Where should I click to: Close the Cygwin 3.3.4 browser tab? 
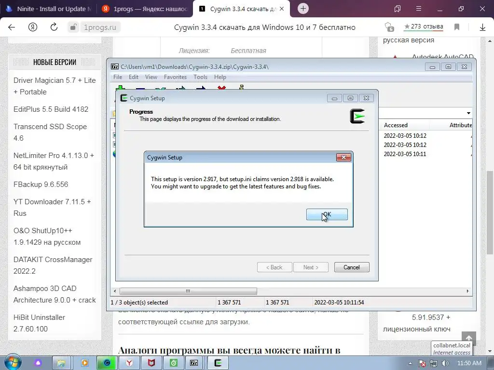(x=282, y=9)
